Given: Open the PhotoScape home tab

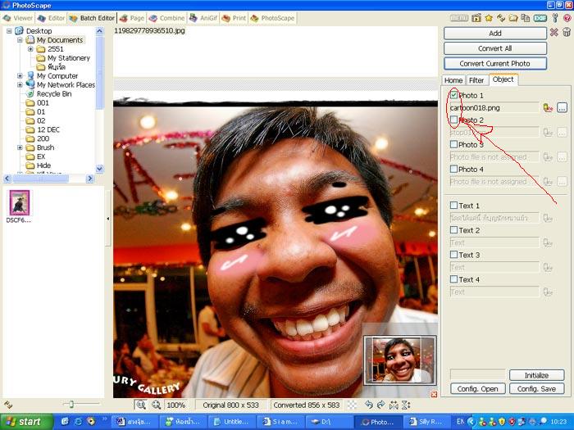Looking at the screenshot, I should coord(272,18).
